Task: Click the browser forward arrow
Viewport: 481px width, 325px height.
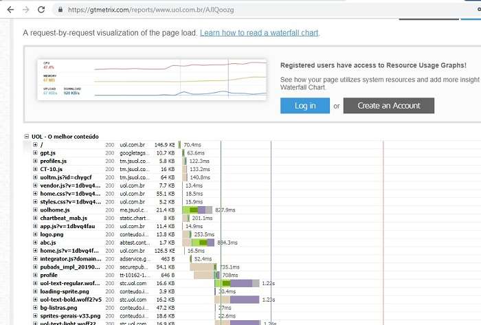Action: coord(26,10)
